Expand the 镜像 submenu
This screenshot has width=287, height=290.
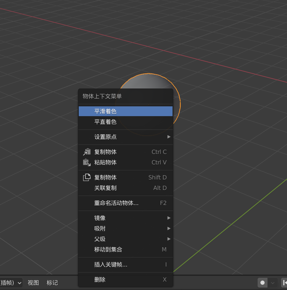coord(125,218)
